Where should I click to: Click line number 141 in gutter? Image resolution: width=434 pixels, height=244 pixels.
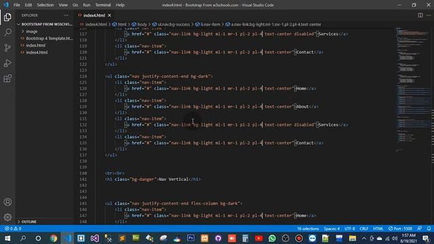tap(83, 179)
